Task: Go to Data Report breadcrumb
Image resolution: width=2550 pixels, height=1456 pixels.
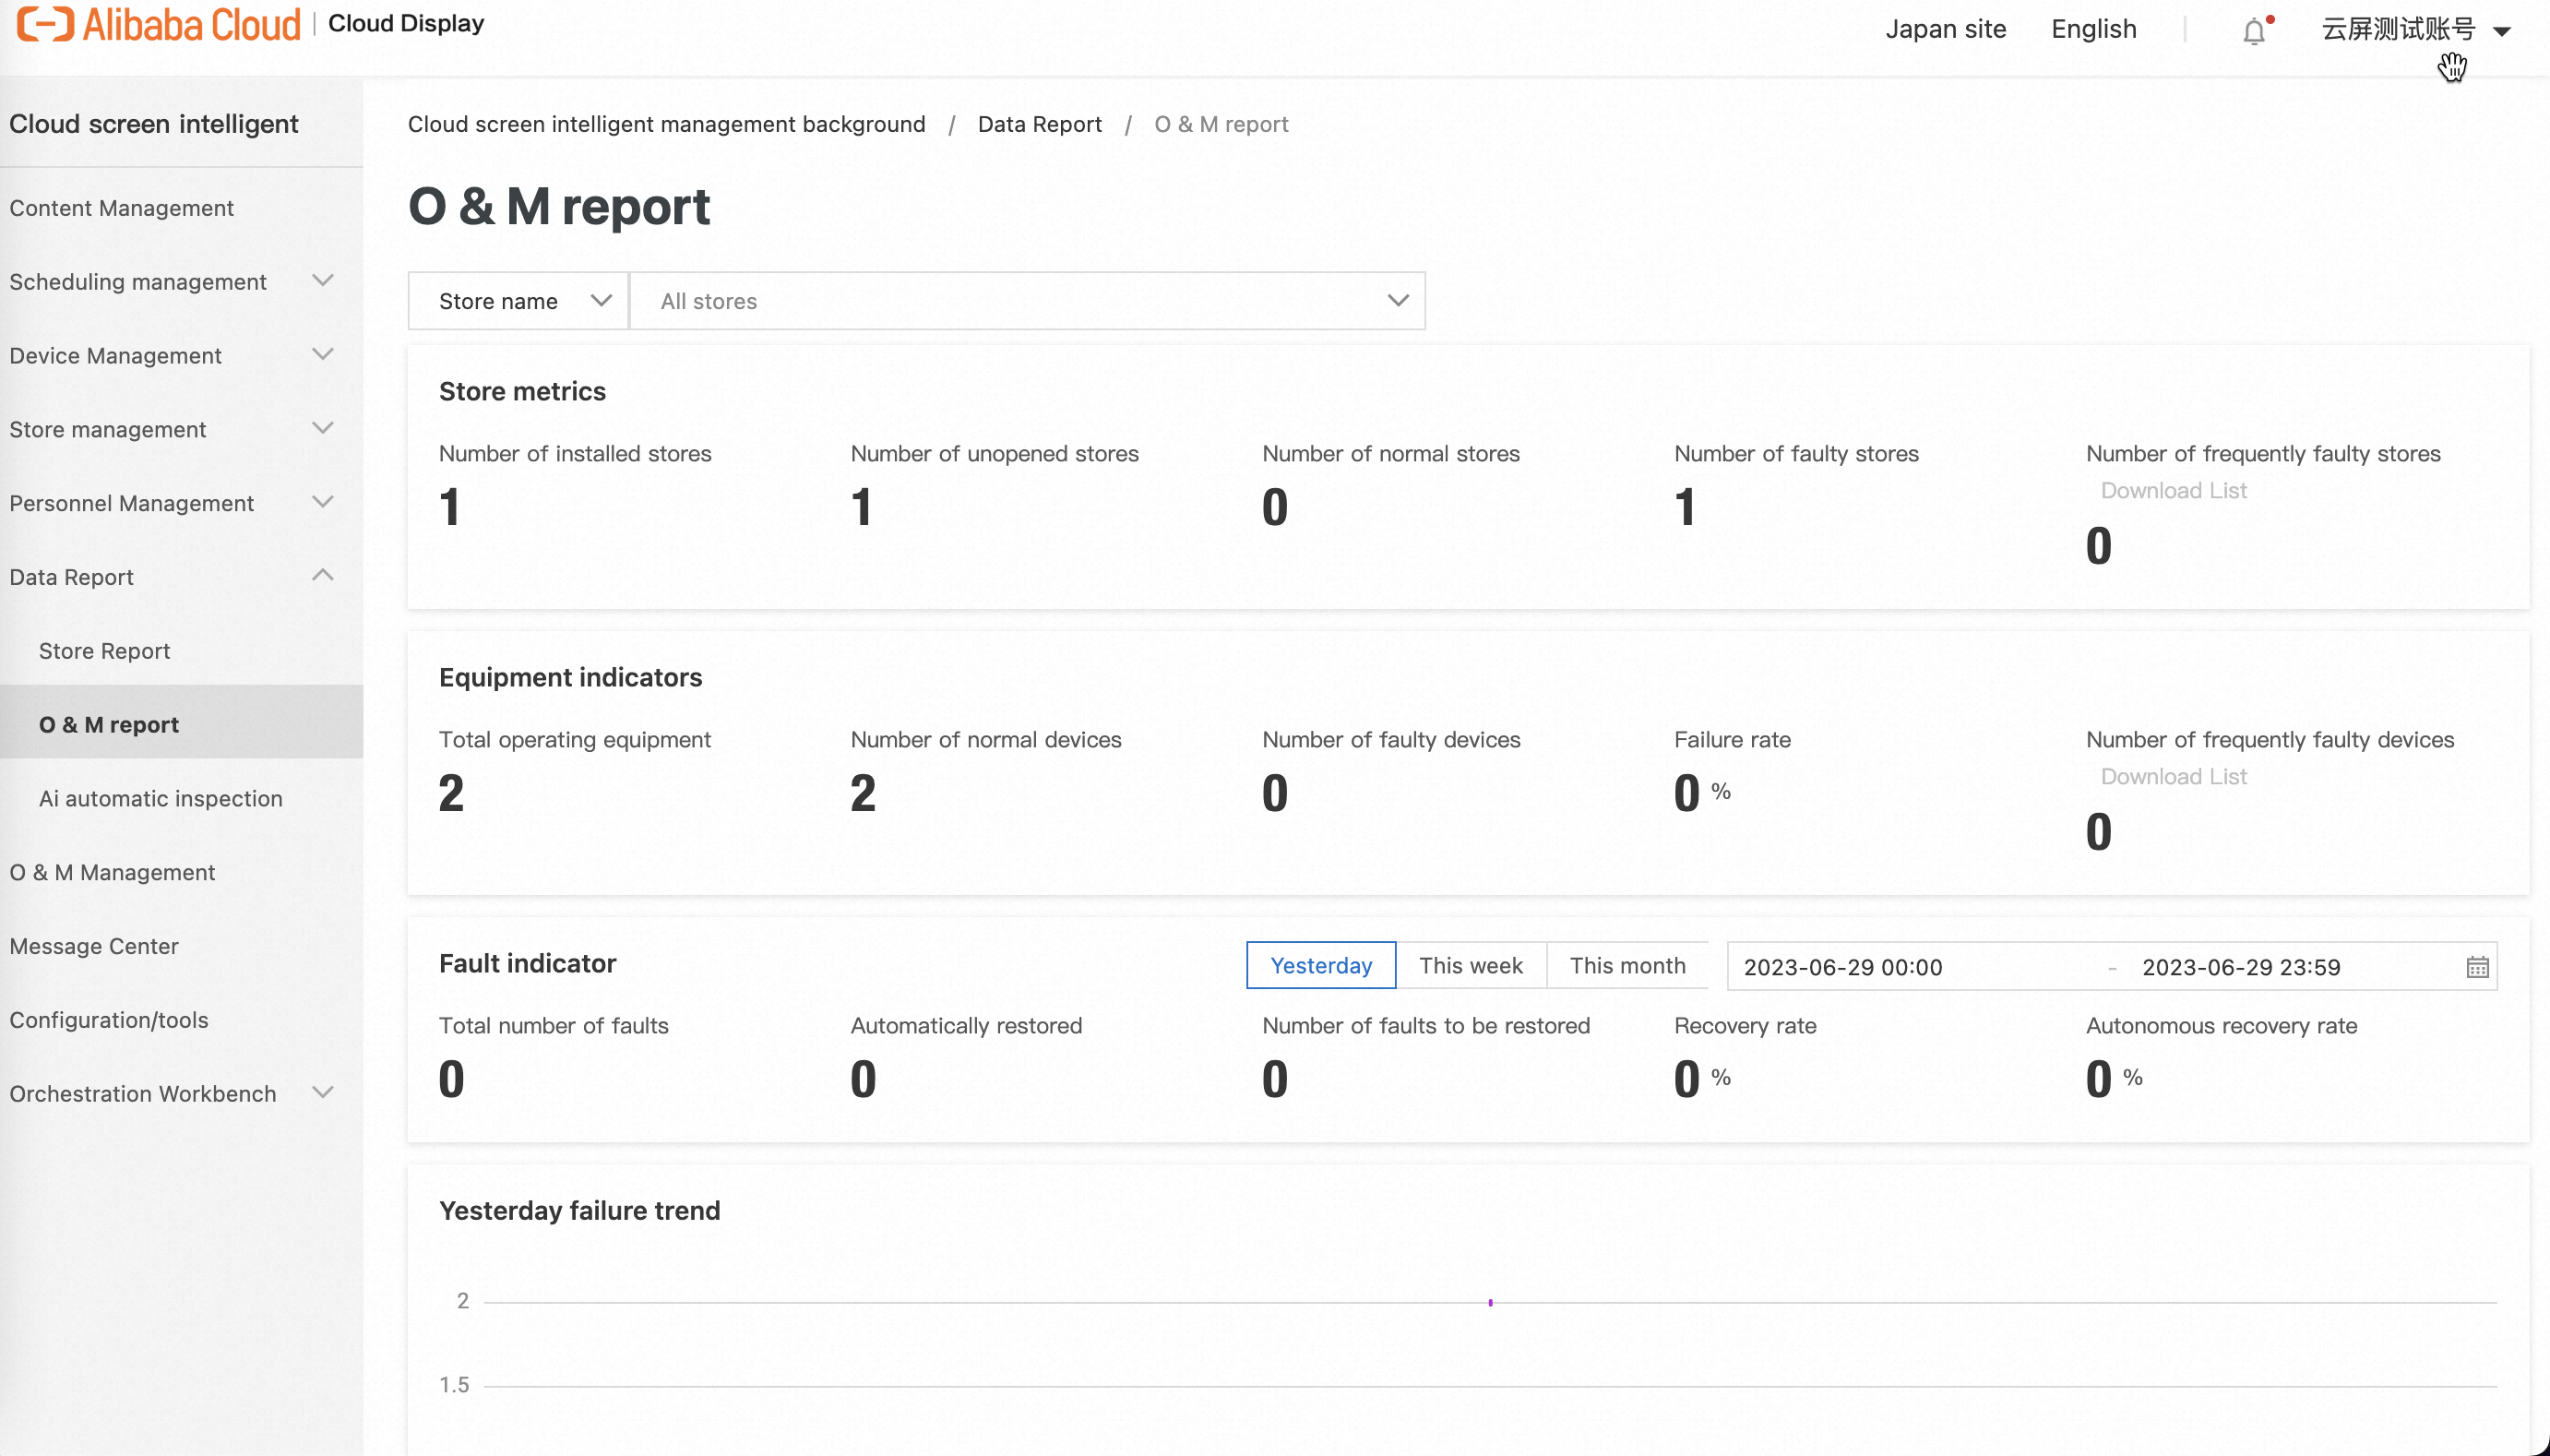Action: tap(1040, 124)
